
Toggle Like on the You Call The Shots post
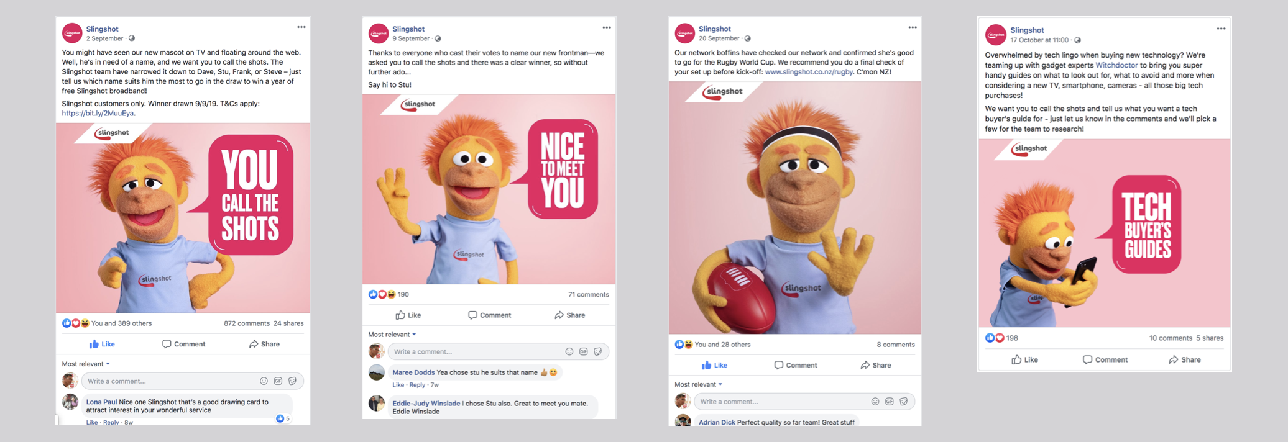coord(102,344)
